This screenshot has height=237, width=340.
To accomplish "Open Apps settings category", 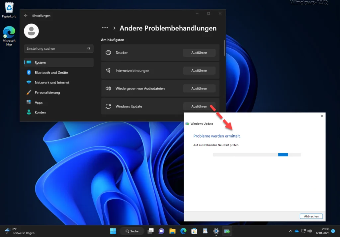I will pos(58,102).
